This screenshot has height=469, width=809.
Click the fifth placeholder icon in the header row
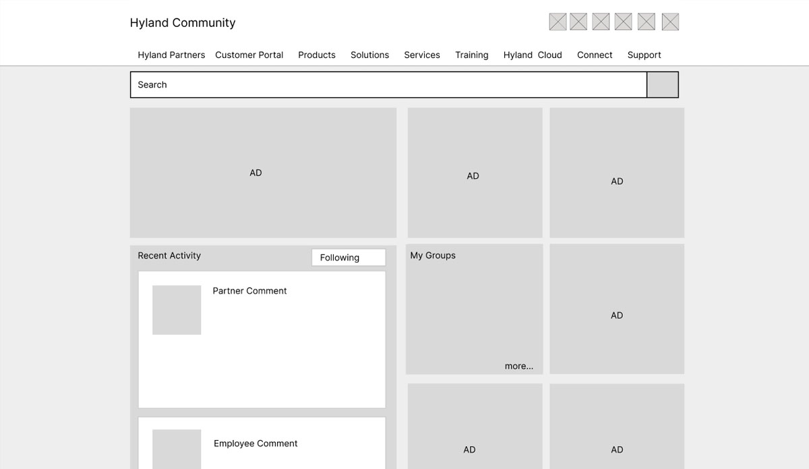tap(645, 21)
